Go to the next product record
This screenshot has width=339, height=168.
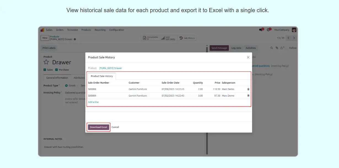[x=294, y=38]
